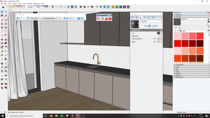Viewport: 210px width, 118px height.
Task: Select the Zoom magnifier tool
Action: coord(2,67)
